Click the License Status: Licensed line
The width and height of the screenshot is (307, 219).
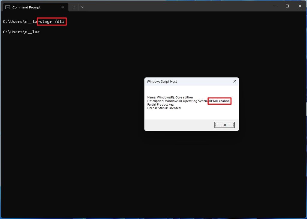pos(164,108)
